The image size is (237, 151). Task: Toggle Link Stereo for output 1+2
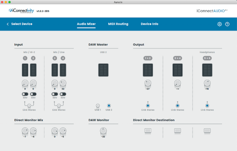(148, 106)
